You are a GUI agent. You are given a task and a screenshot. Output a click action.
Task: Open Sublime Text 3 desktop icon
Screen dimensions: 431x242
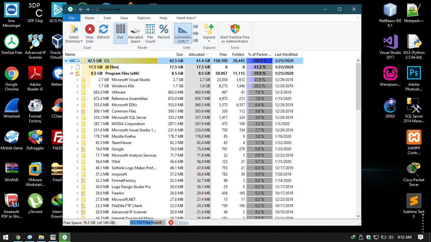(414, 206)
